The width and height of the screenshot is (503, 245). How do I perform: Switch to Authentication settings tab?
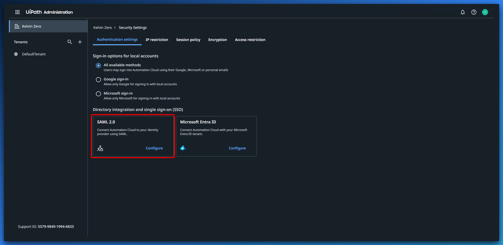click(x=117, y=40)
